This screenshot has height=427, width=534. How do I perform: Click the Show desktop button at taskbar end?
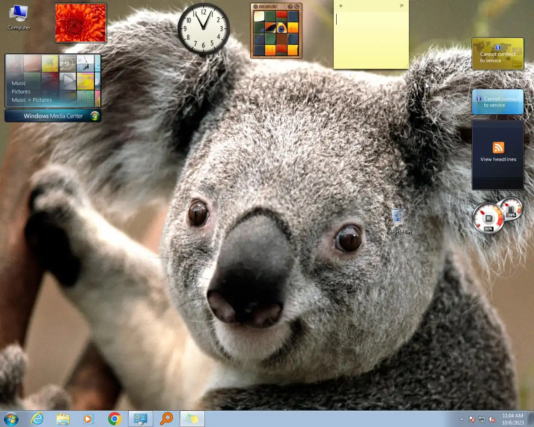[531, 419]
